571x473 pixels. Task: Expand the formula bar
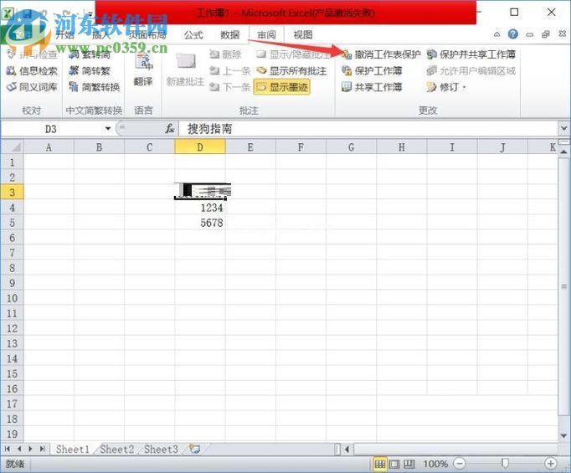point(563,129)
